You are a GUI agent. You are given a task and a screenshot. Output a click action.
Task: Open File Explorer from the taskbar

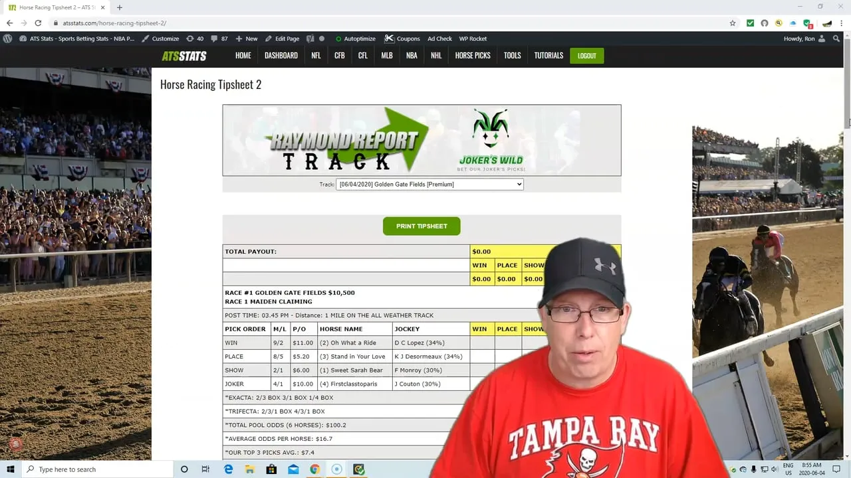pyautogui.click(x=249, y=469)
